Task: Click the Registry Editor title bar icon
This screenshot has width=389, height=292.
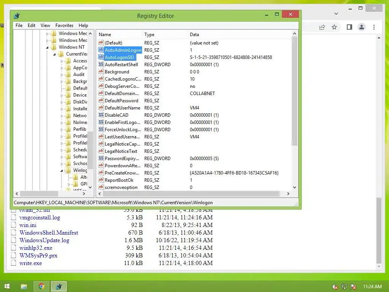Action: [x=17, y=16]
